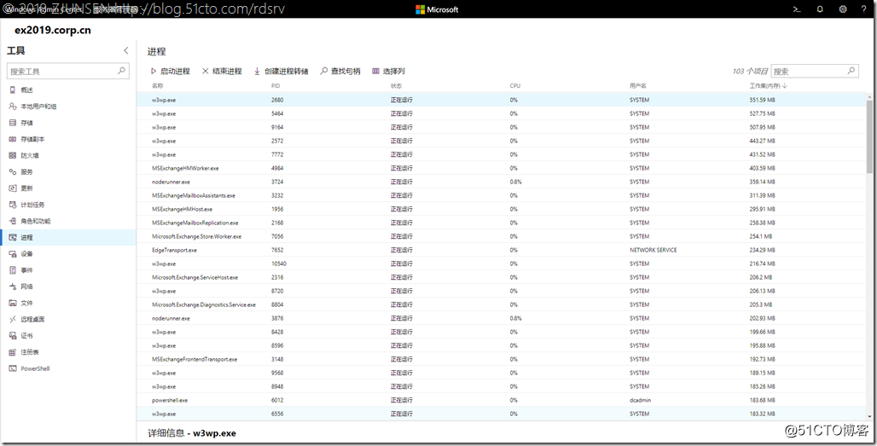Collapse the 工具 sidebar with chevron
The image size is (877, 446).
126,50
